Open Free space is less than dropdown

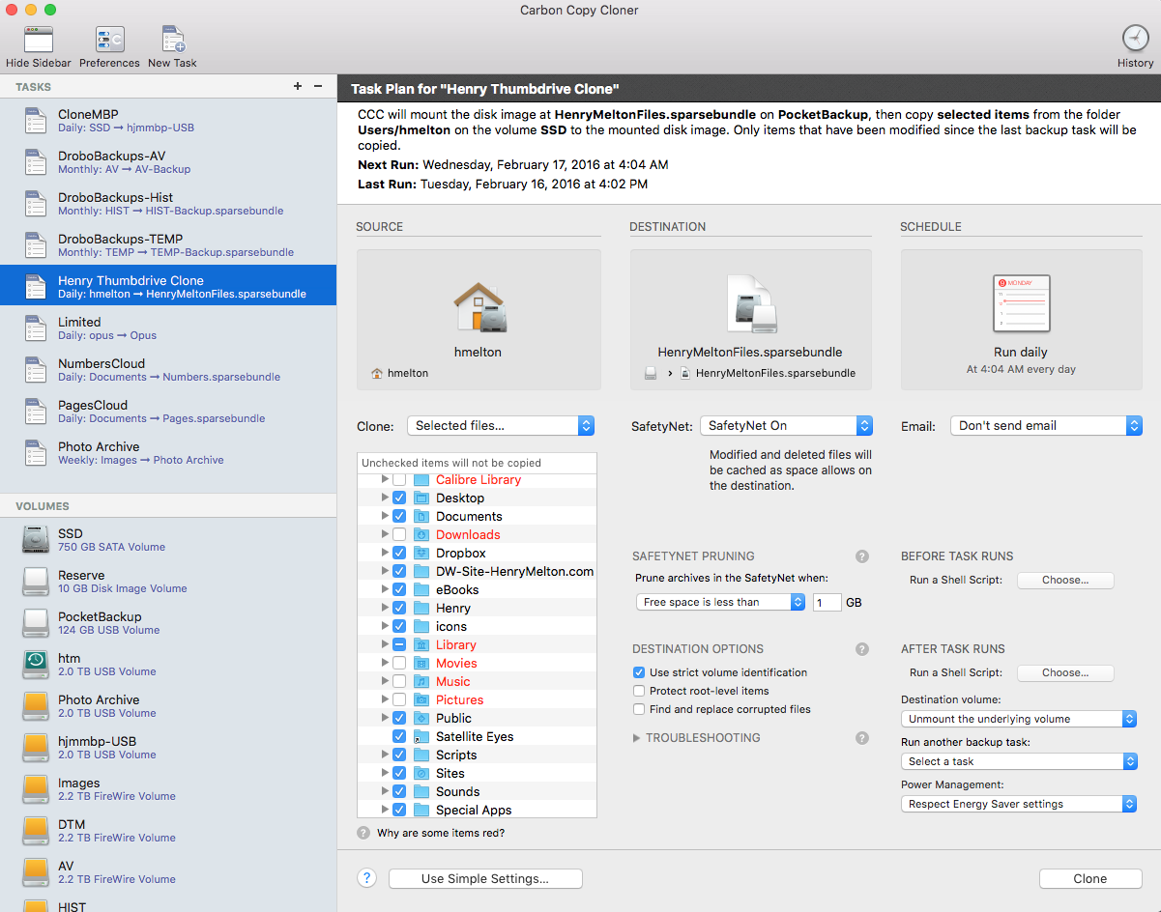(720, 602)
